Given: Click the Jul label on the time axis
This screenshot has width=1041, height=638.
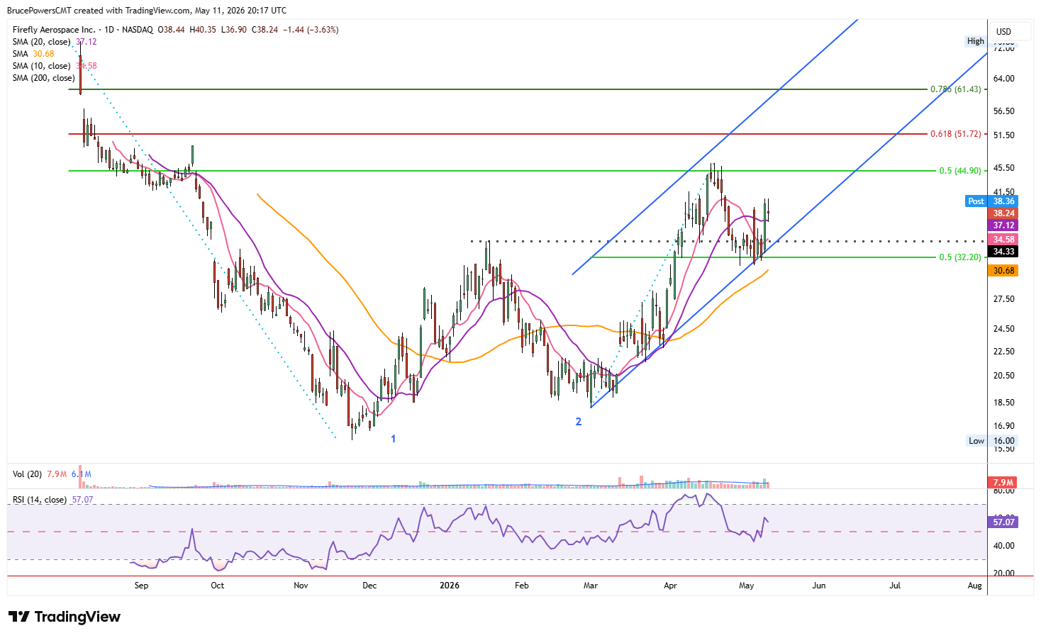Looking at the screenshot, I should (895, 586).
